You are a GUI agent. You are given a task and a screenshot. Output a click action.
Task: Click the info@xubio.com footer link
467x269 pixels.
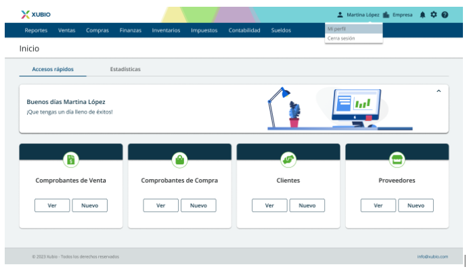pyautogui.click(x=432, y=257)
